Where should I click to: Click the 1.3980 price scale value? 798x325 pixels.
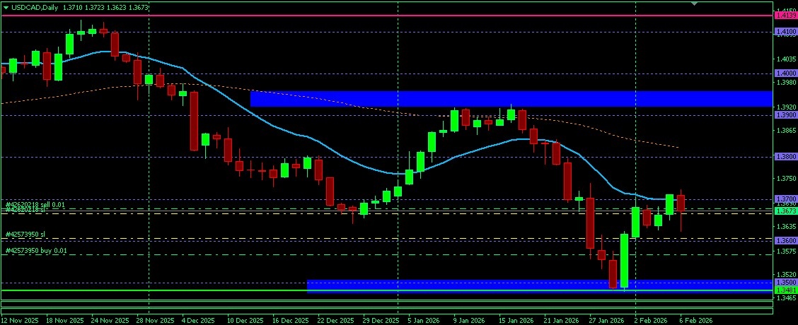click(x=785, y=82)
